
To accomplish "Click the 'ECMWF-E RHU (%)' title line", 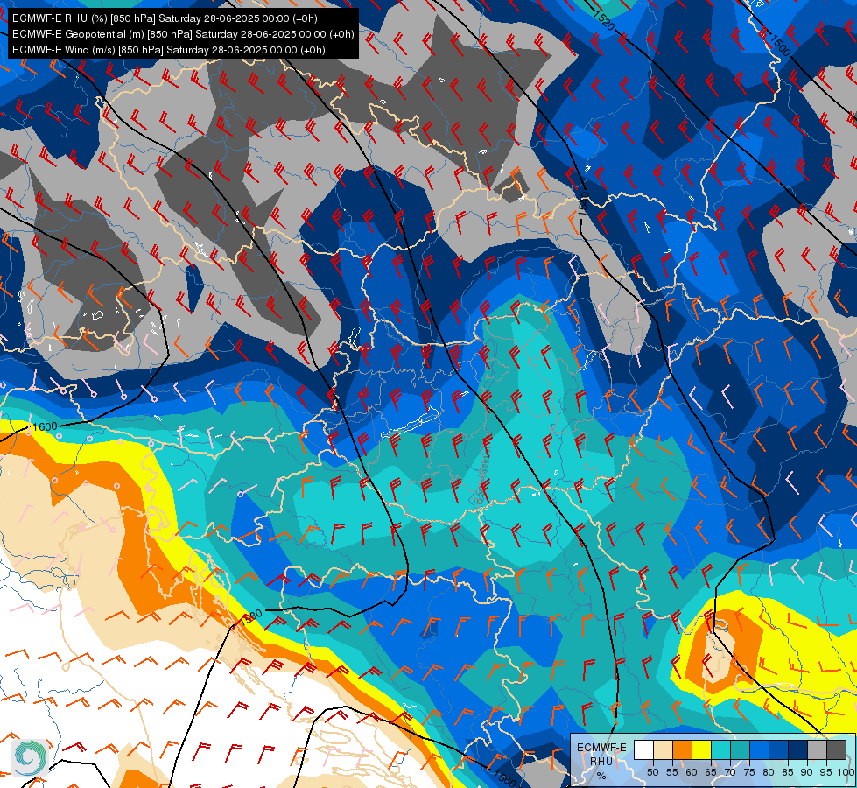I will [x=165, y=18].
